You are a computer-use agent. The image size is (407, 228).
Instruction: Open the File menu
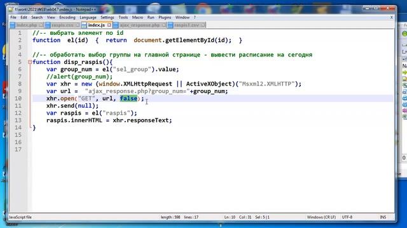coord(13,17)
